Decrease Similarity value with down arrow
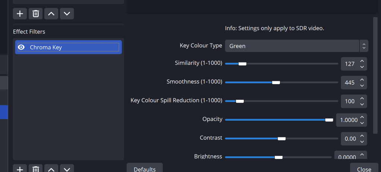Image resolution: width=381 pixels, height=172 pixels. click(362, 67)
